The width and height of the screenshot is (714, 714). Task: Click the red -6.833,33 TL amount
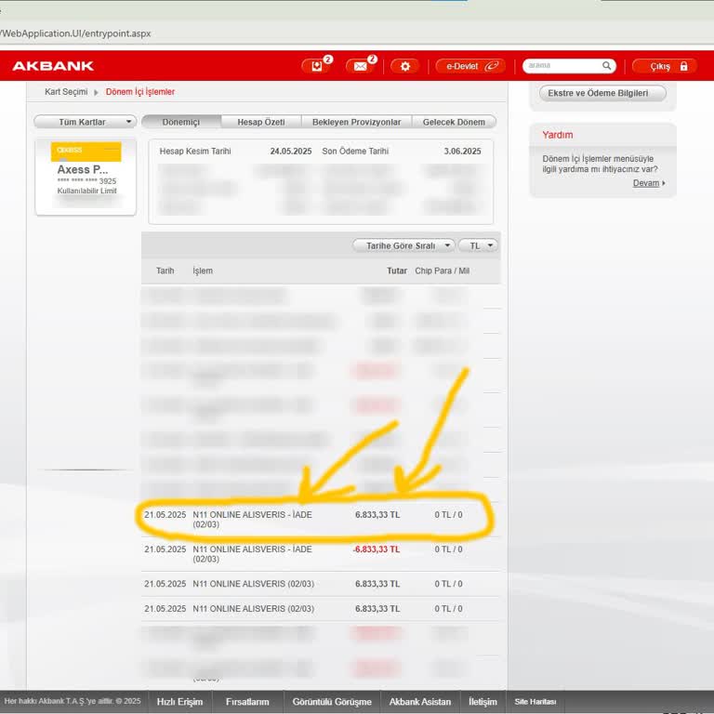pos(377,549)
